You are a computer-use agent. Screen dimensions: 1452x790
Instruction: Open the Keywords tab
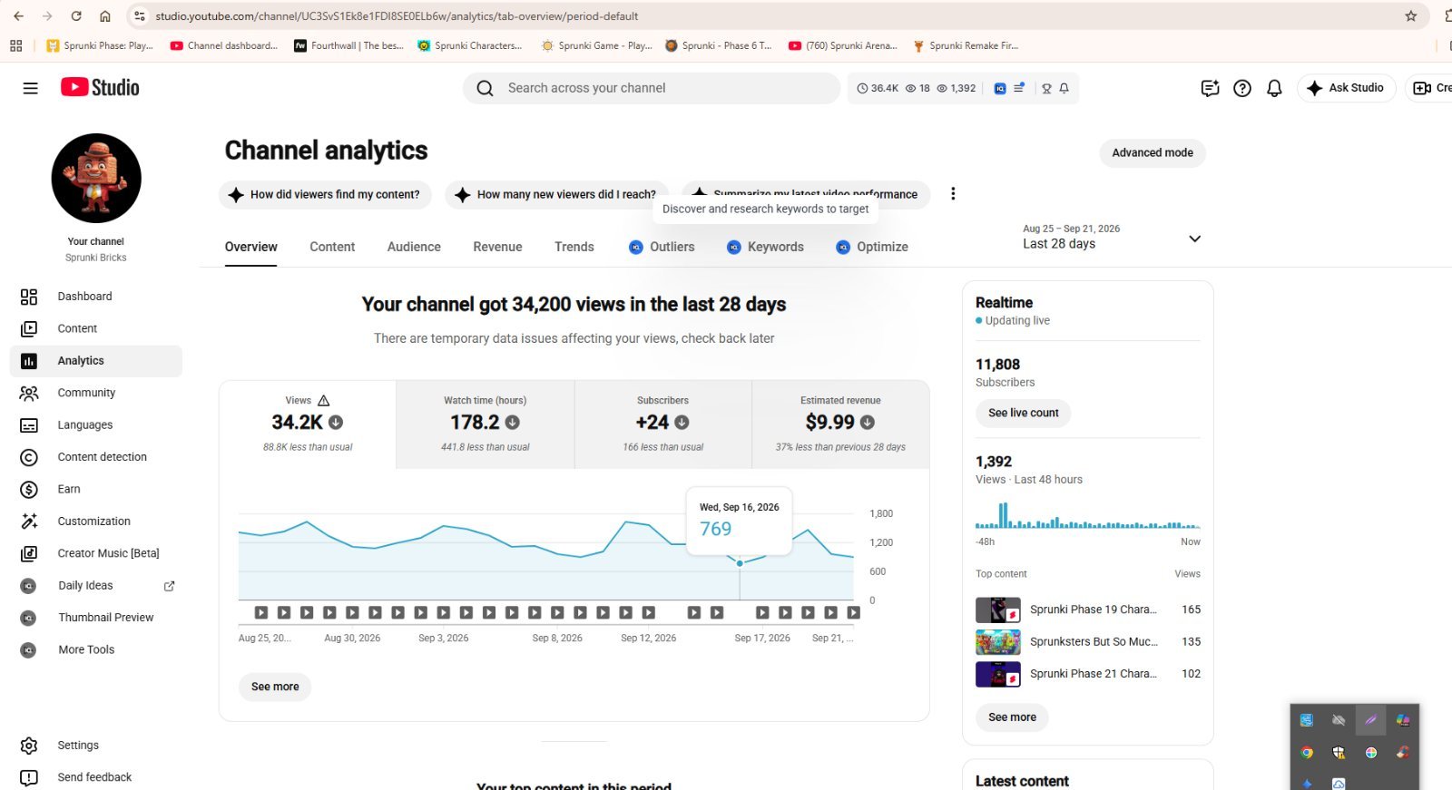(x=765, y=247)
